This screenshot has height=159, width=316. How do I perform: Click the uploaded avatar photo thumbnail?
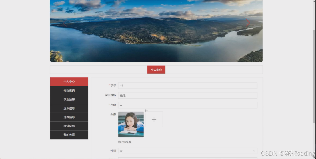coord(131,125)
